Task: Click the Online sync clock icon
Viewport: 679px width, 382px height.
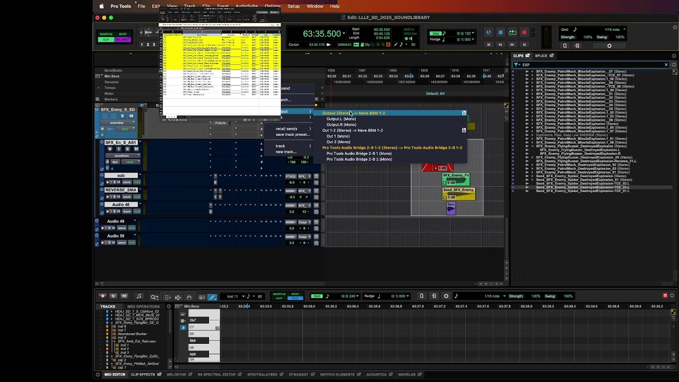Action: 489,32
